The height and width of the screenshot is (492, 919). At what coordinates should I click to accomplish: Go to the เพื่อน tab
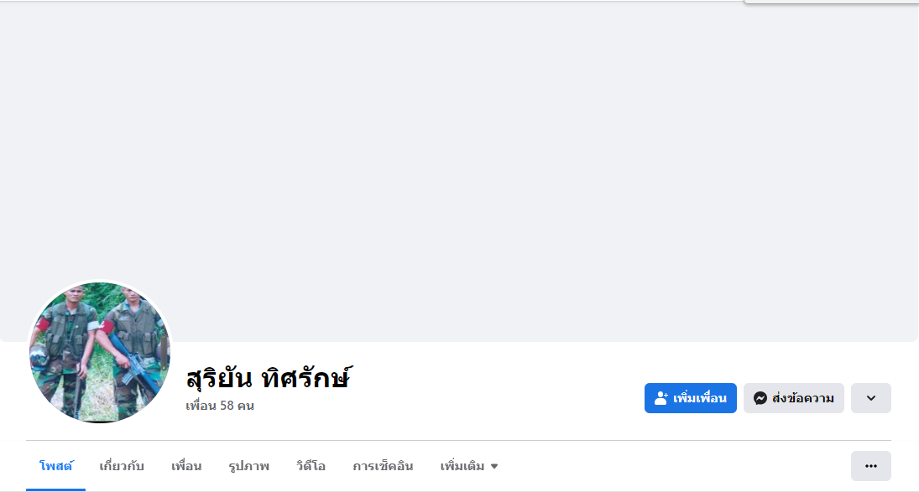pos(186,466)
